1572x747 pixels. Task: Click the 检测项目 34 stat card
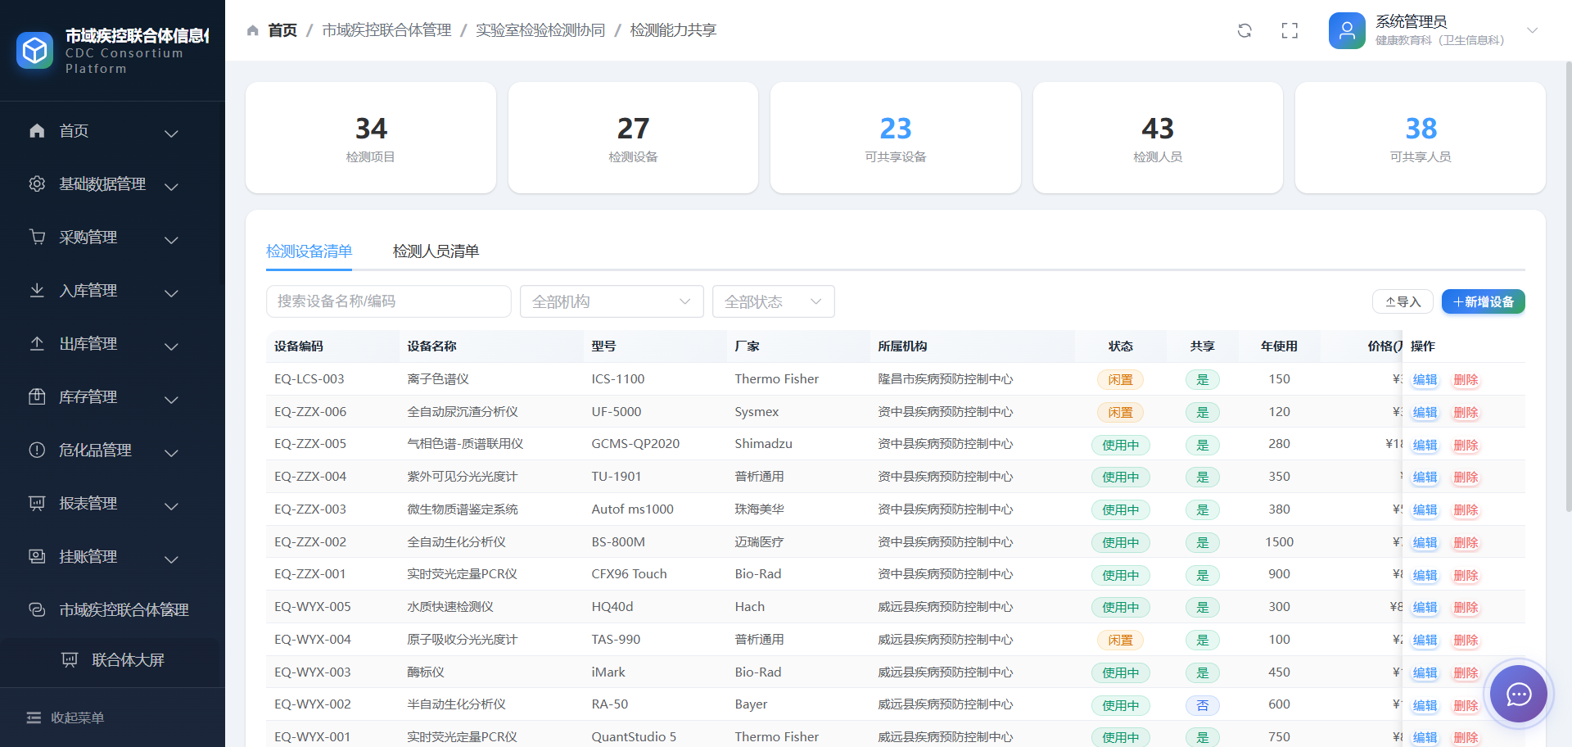click(x=371, y=138)
